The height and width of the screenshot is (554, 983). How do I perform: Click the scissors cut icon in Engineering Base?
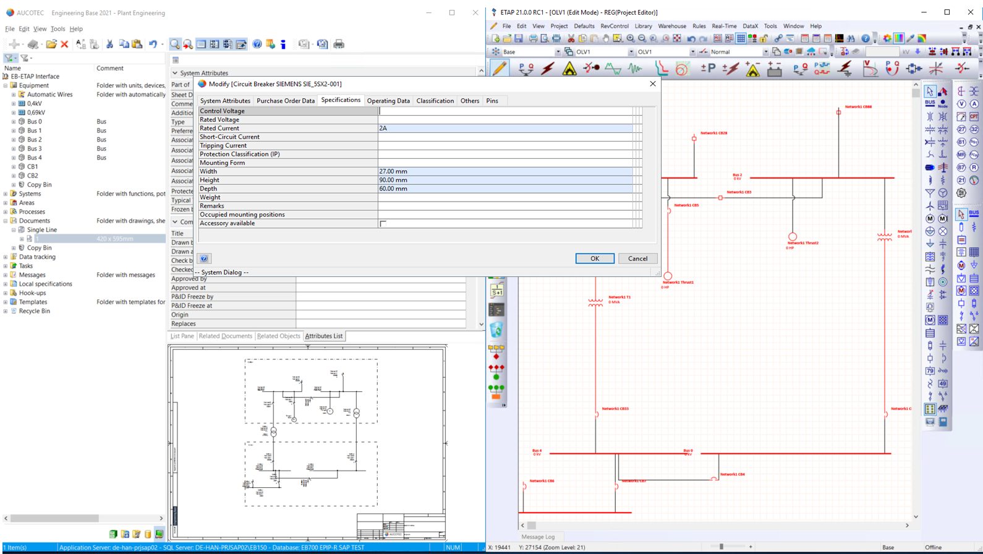pyautogui.click(x=109, y=44)
